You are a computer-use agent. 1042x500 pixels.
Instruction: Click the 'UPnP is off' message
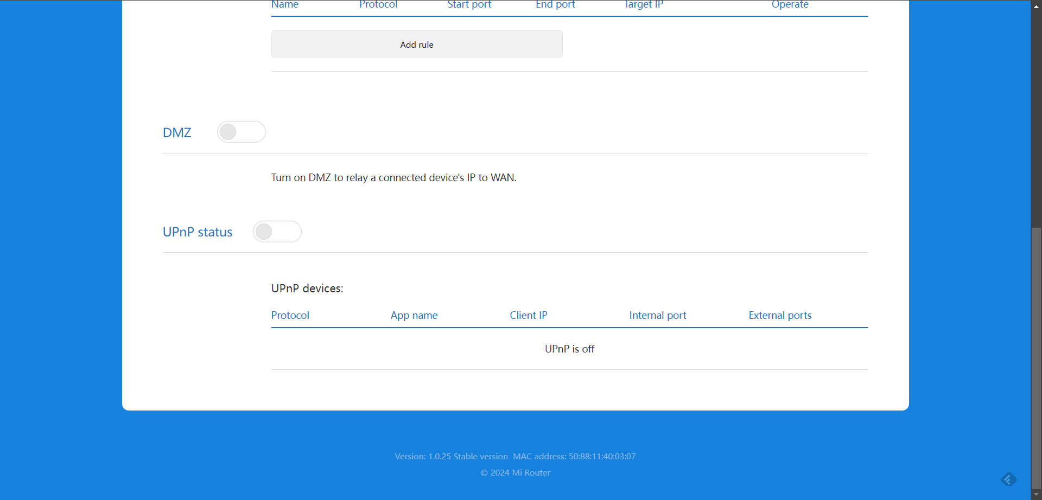569,349
